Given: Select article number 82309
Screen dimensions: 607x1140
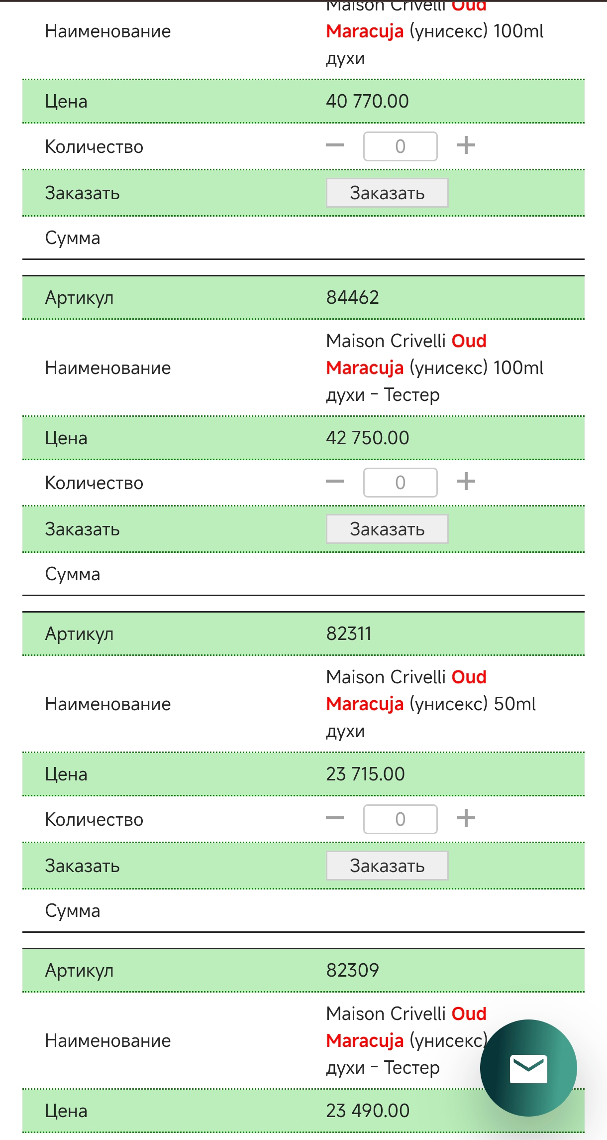Looking at the screenshot, I should click(353, 971).
